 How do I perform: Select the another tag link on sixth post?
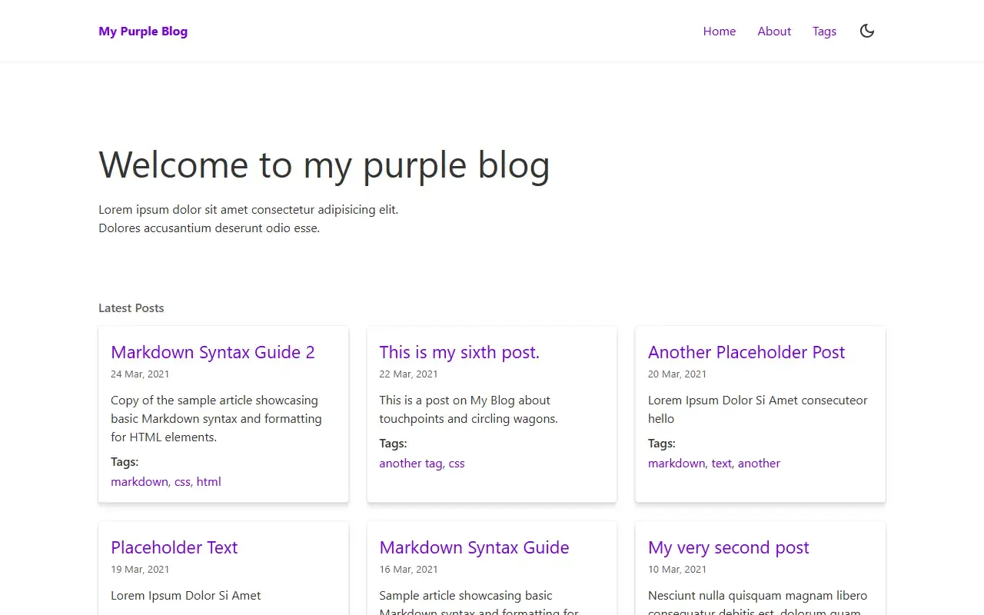point(411,464)
